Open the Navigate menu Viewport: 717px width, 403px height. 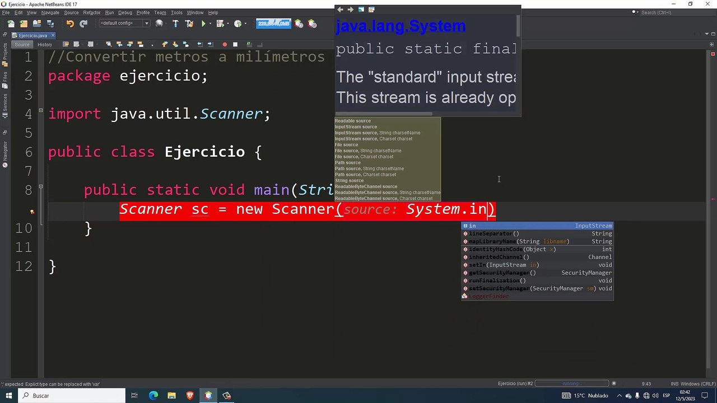tap(50, 12)
